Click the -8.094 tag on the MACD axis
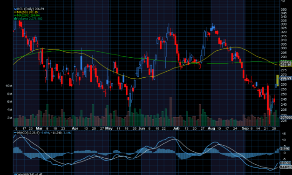The image size is (292, 175). pos(285,163)
